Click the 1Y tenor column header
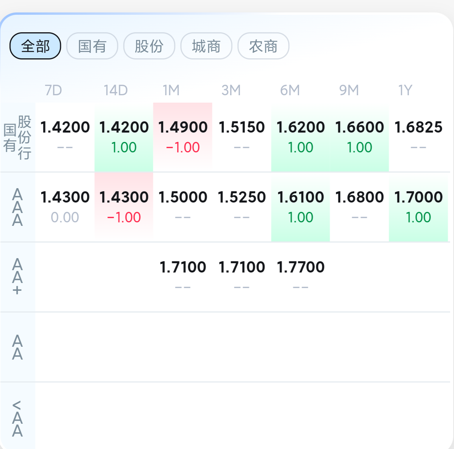Image resolution: width=454 pixels, height=449 pixels. click(x=405, y=91)
